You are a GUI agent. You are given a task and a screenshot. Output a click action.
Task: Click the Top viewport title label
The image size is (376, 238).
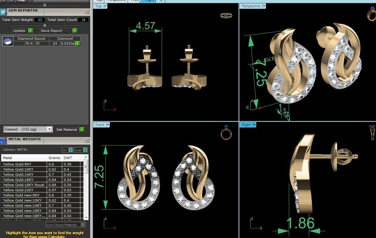(x=99, y=6)
